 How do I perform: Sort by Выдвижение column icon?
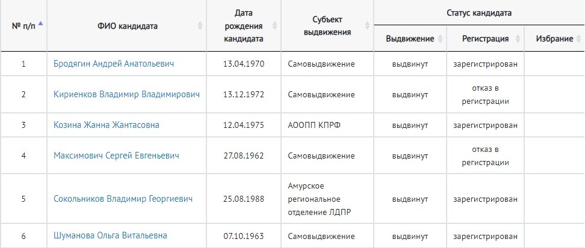[x=440, y=38]
